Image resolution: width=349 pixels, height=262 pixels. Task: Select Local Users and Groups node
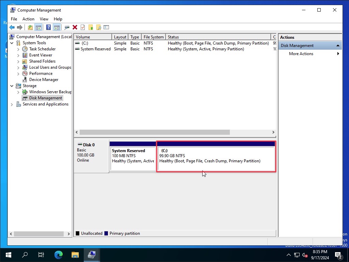click(50, 67)
